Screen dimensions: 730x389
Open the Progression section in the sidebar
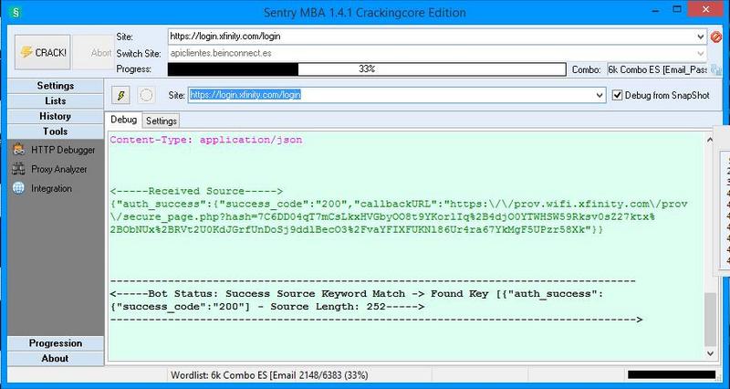point(56,343)
